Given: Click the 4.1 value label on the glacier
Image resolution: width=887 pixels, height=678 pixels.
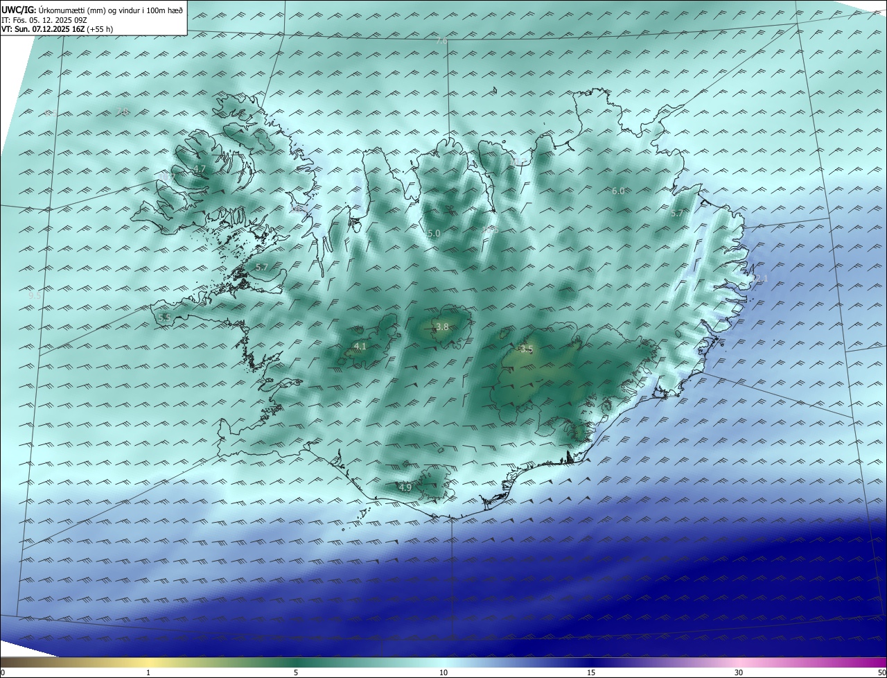Looking at the screenshot, I should [x=360, y=346].
